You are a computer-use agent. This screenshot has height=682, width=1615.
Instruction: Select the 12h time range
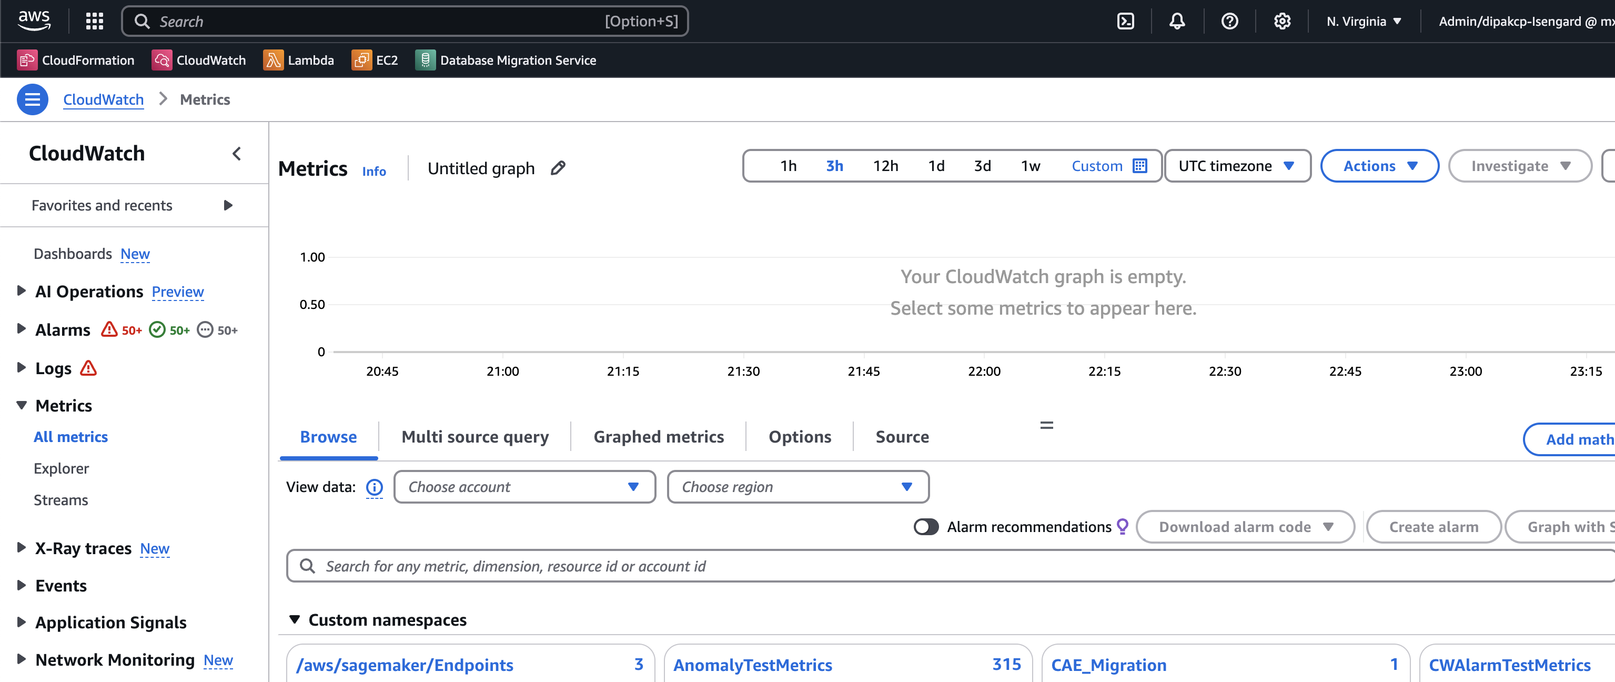coord(885,166)
